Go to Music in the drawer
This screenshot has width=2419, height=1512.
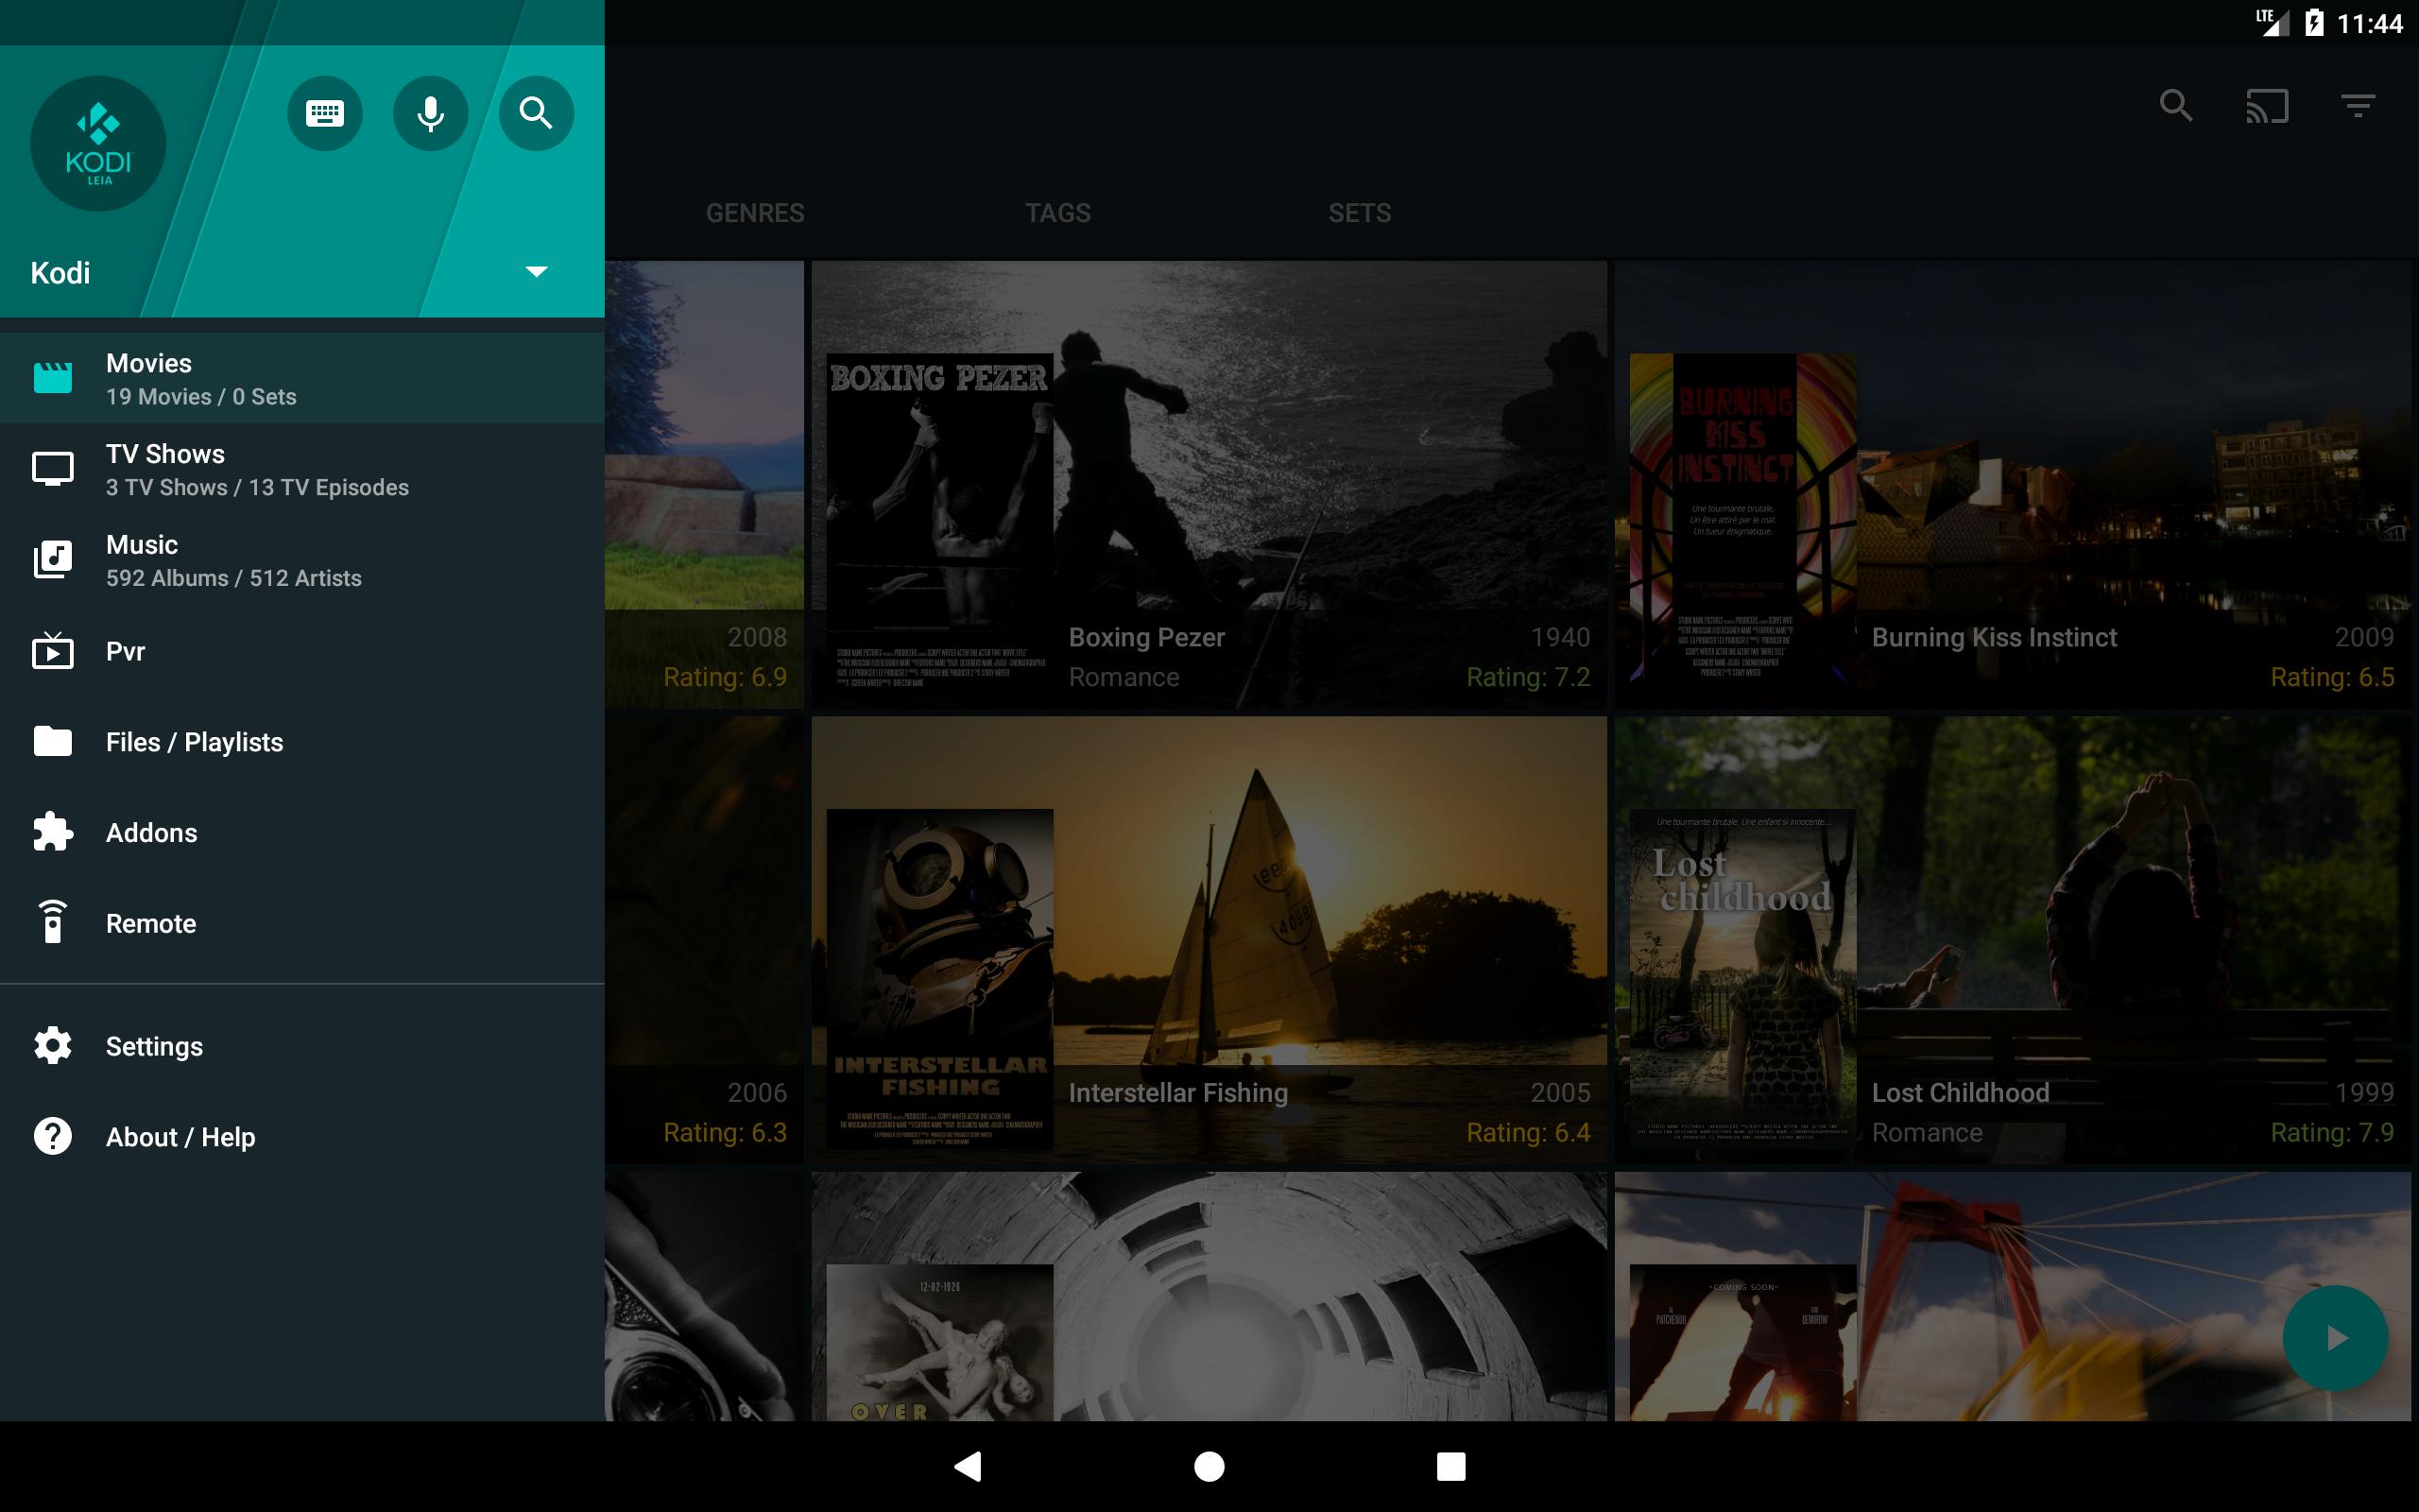301,560
